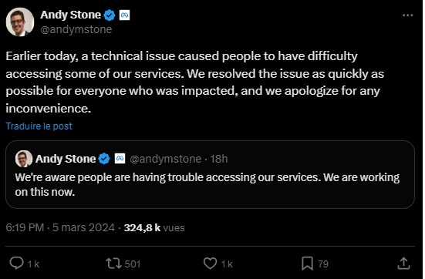Image resolution: width=425 pixels, height=279 pixels.
Task: Click @andymstone handle in quoted post
Action: [x=166, y=159]
